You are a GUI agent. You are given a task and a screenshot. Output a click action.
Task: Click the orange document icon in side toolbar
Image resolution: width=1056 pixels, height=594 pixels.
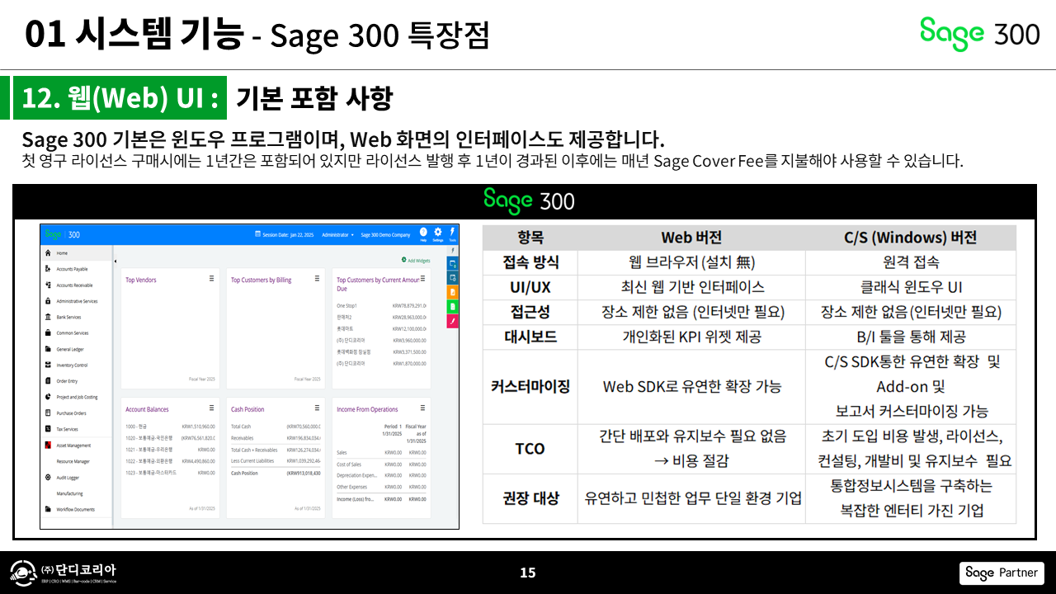[x=453, y=292]
